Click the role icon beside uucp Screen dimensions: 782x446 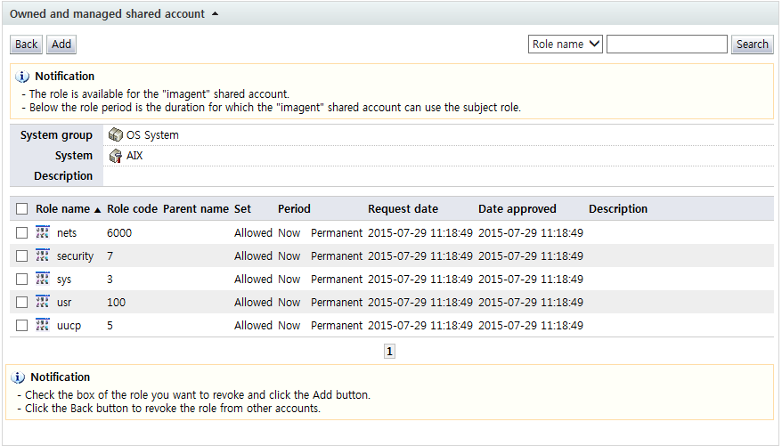tap(43, 325)
